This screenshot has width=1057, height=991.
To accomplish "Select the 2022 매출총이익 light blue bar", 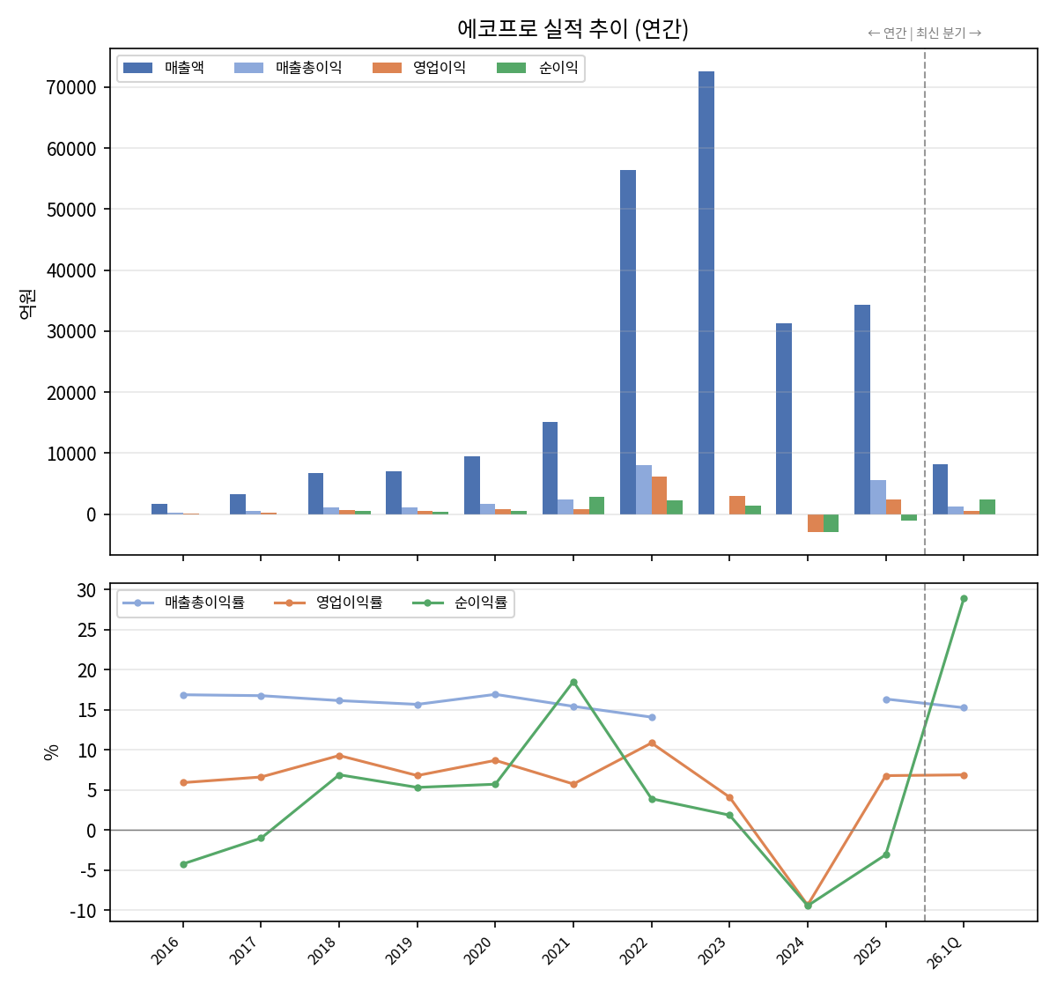I will coord(644,490).
